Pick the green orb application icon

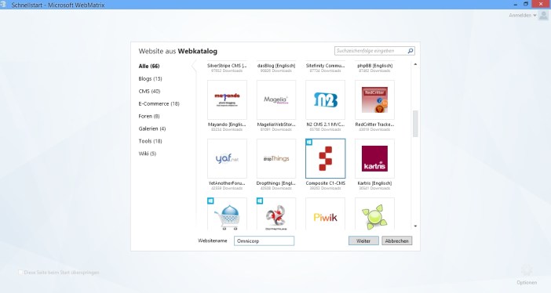point(374,214)
